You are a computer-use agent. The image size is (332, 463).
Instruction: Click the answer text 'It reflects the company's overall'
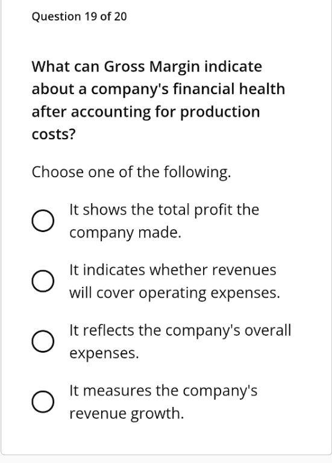180,330
